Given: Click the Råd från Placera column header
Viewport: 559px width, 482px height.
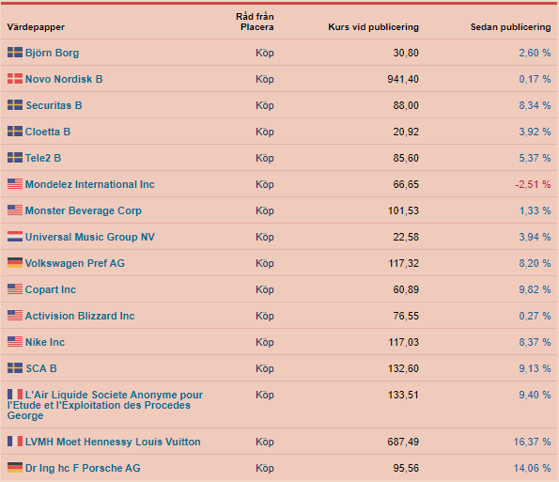Looking at the screenshot, I should [x=255, y=23].
